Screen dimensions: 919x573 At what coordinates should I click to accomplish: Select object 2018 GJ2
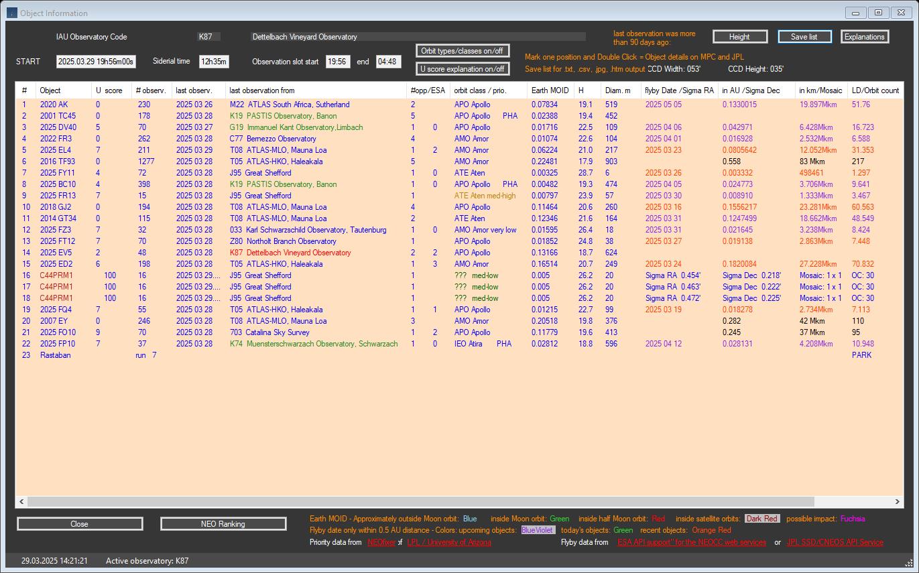[x=56, y=207]
